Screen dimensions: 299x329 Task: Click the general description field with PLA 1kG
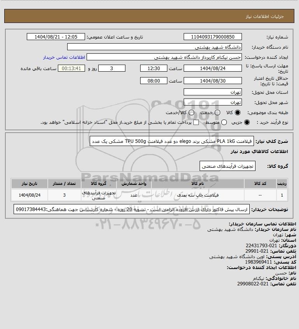click(x=172, y=141)
